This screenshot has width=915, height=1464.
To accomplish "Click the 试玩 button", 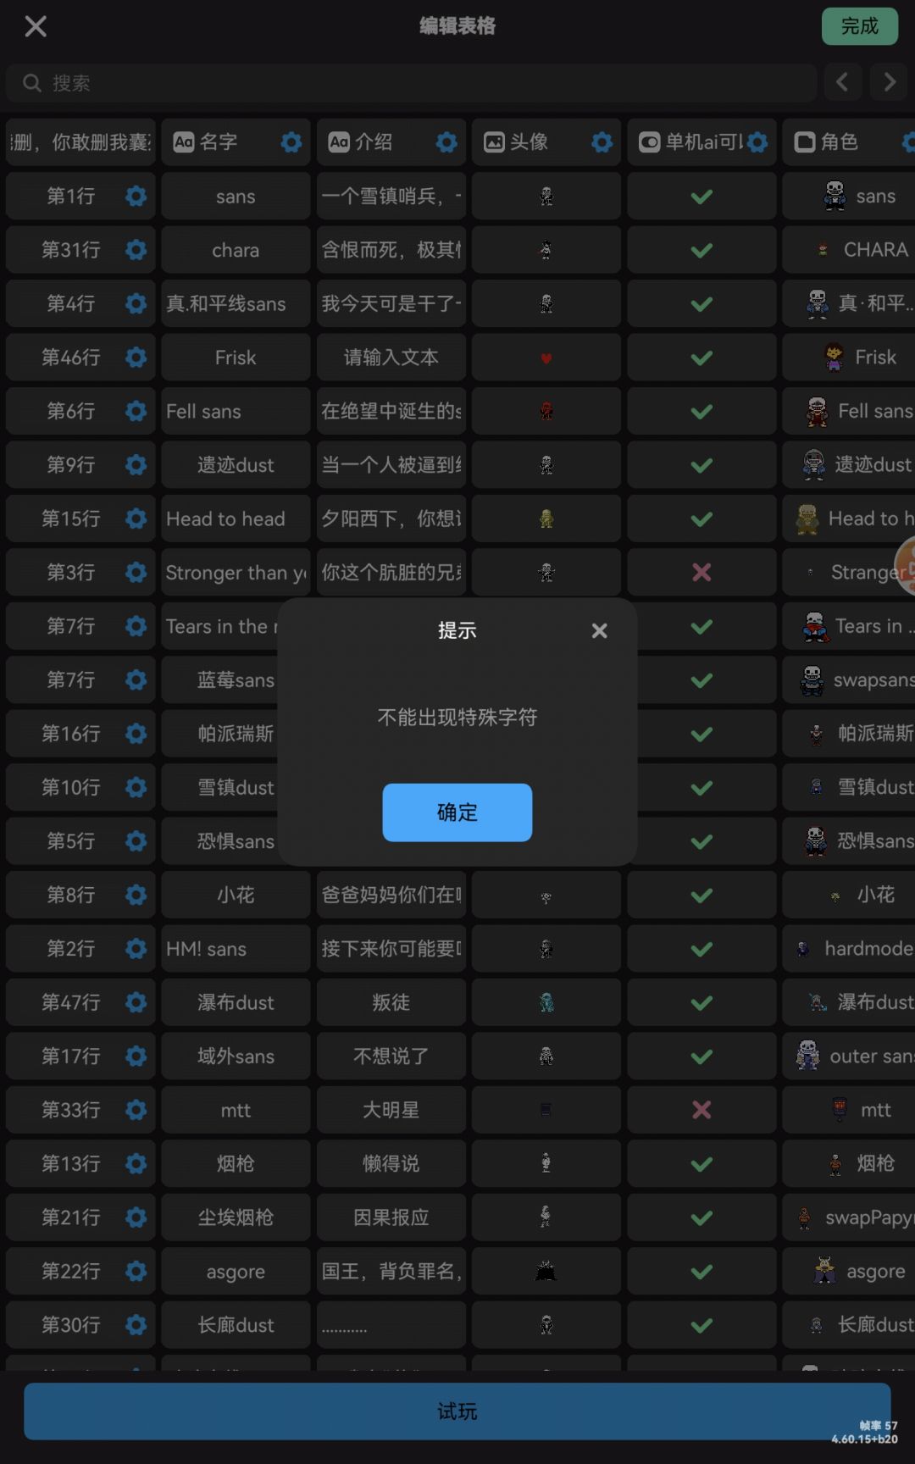I will (x=457, y=1411).
